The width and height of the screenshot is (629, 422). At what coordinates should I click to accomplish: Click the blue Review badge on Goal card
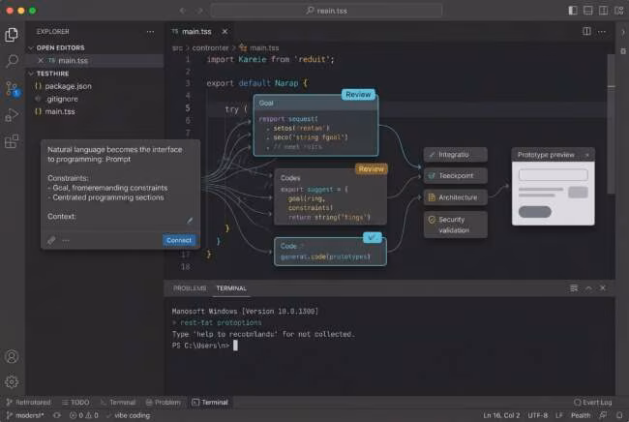click(358, 95)
